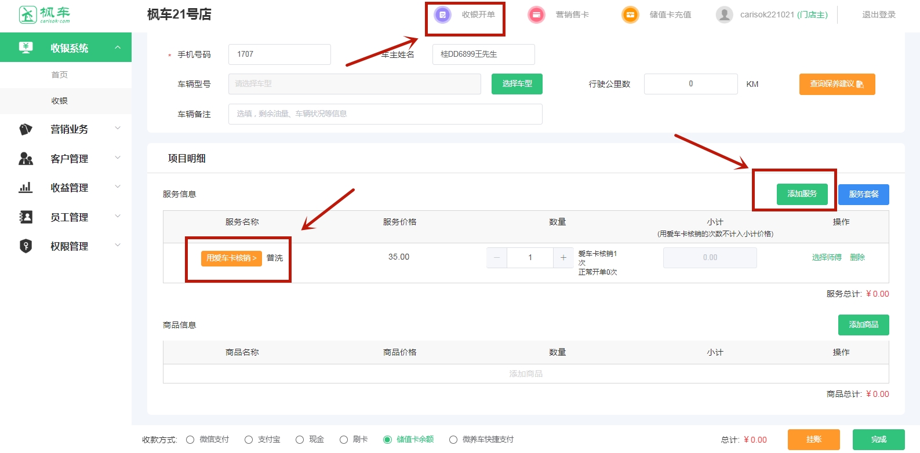
Task: Select the 现金 radio button
Action: click(x=300, y=440)
